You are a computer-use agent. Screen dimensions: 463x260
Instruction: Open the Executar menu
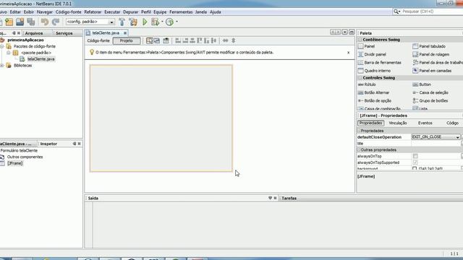click(x=112, y=12)
